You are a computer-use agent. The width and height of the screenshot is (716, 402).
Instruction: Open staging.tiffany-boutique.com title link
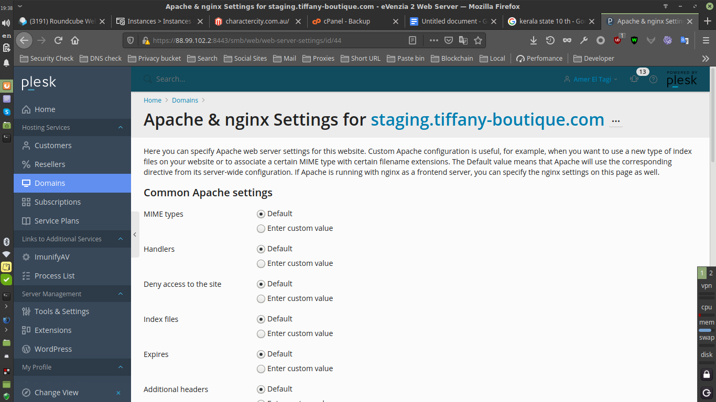click(x=487, y=120)
